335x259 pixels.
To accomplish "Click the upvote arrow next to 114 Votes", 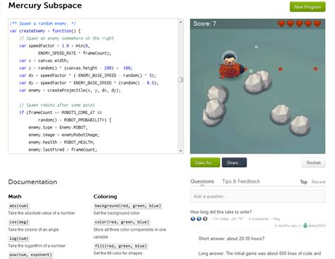I will pos(234,219).
